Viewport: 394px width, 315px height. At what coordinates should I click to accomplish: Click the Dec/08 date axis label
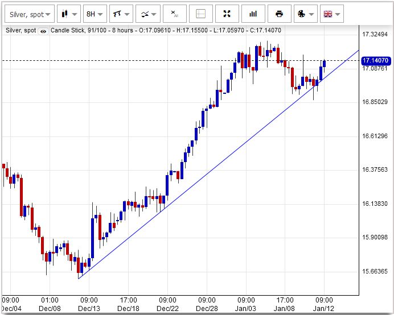(50, 309)
